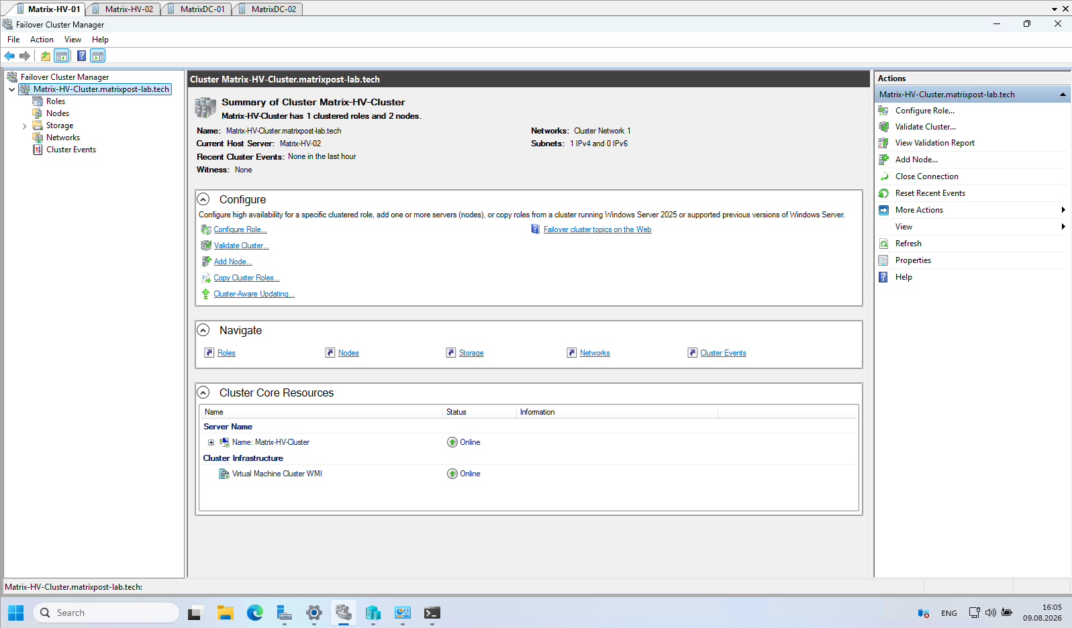Open the Action menu

(42, 40)
